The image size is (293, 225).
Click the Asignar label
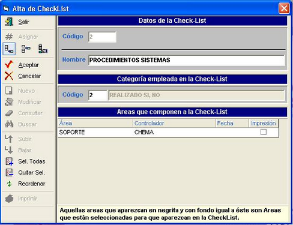(28, 37)
